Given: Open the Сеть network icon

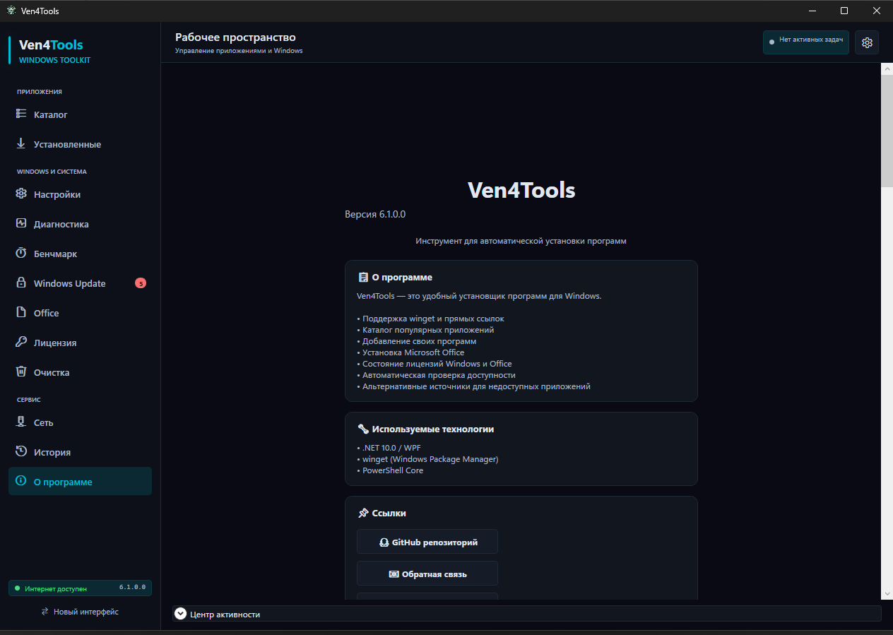Looking at the screenshot, I should tap(21, 422).
